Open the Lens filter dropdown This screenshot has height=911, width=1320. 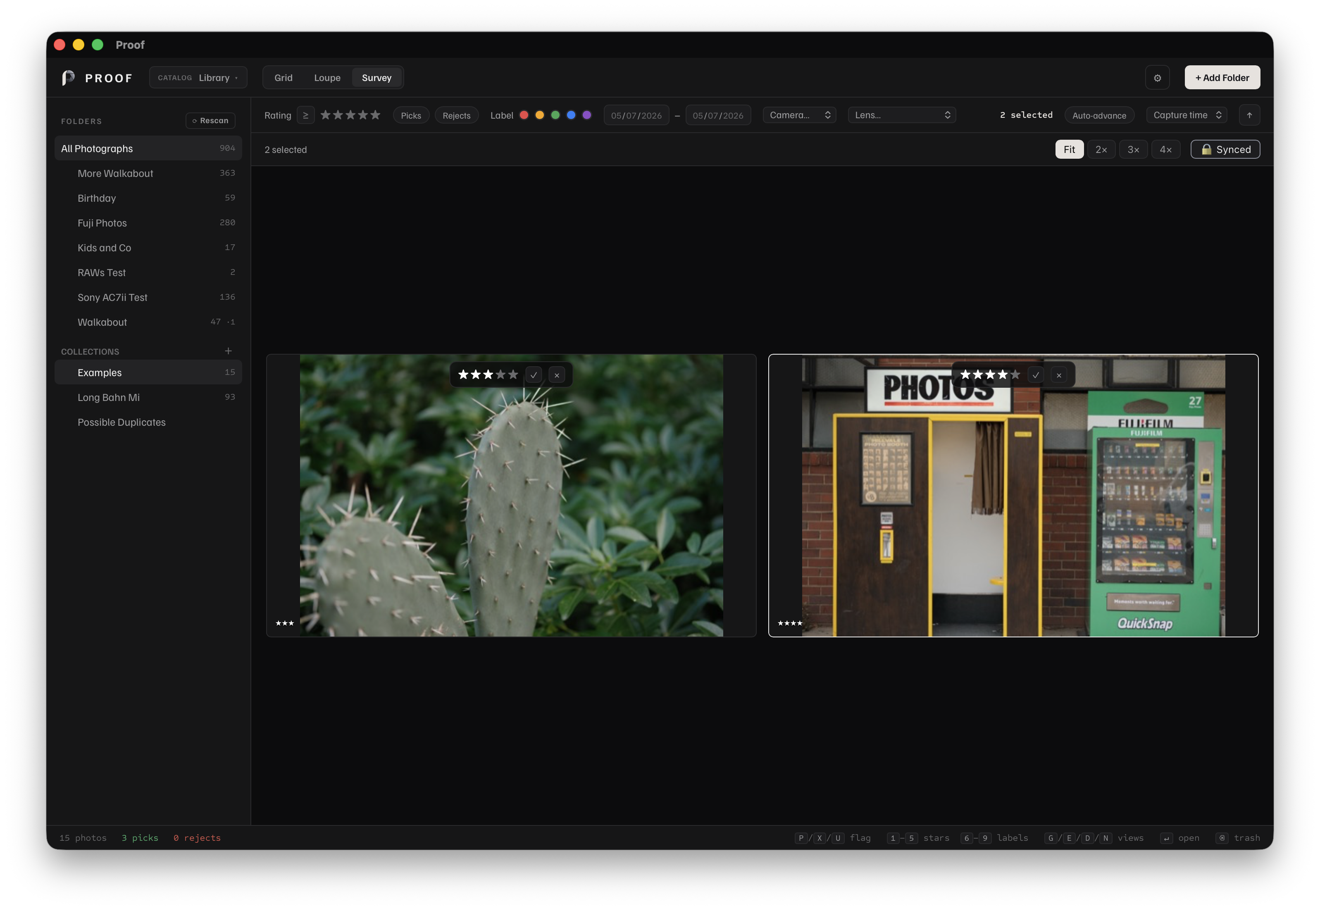point(902,115)
